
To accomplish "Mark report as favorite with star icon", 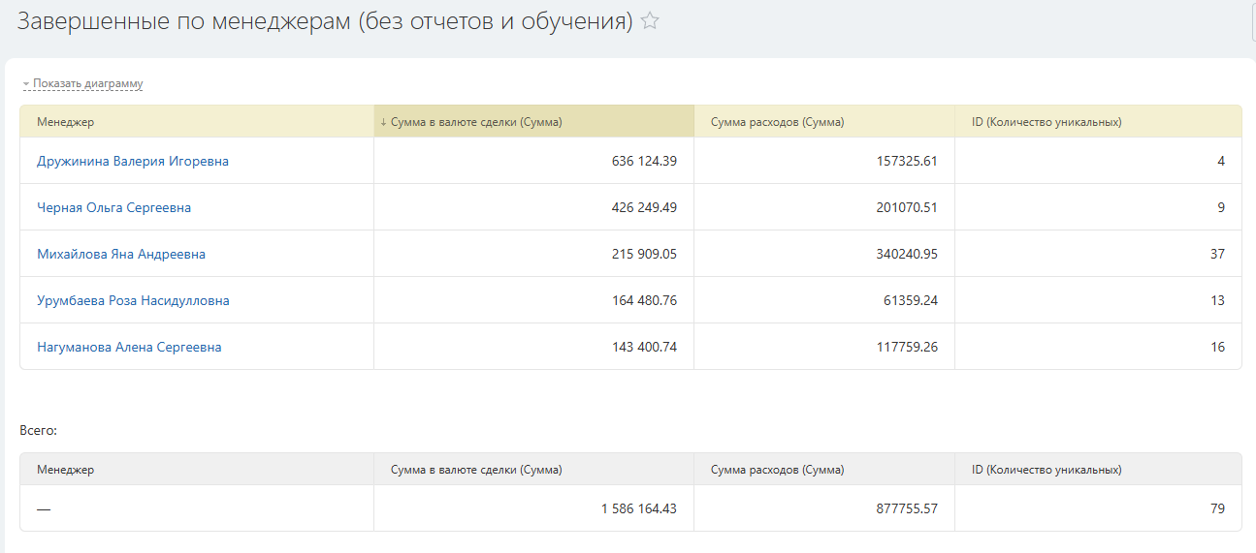I will pos(650,21).
